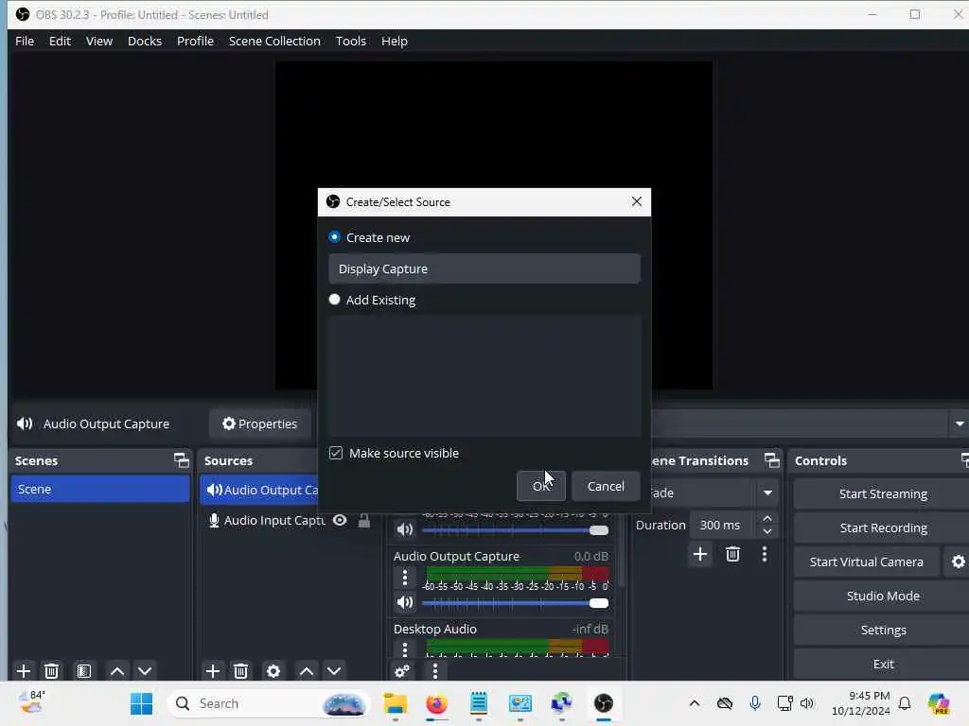The height and width of the screenshot is (726, 969).
Task: Open Firefox from the taskbar
Action: tap(437, 703)
